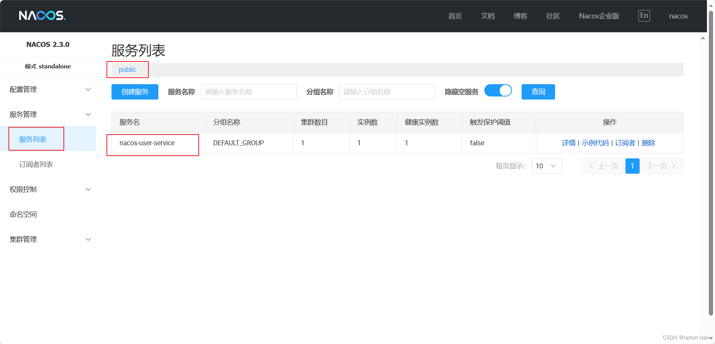Expand the 配置管理 menu chevron
This screenshot has width=715, height=344.
click(x=88, y=90)
